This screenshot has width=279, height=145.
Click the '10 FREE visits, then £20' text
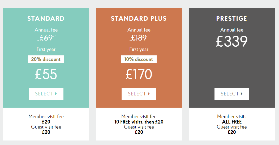(x=139, y=122)
